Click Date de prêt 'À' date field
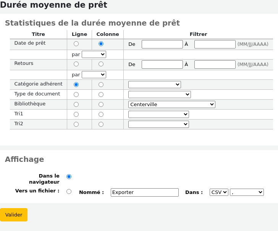 click(215, 44)
